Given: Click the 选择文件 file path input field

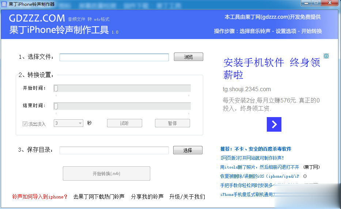Looking at the screenshot, I should pyautogui.click(x=114, y=57).
